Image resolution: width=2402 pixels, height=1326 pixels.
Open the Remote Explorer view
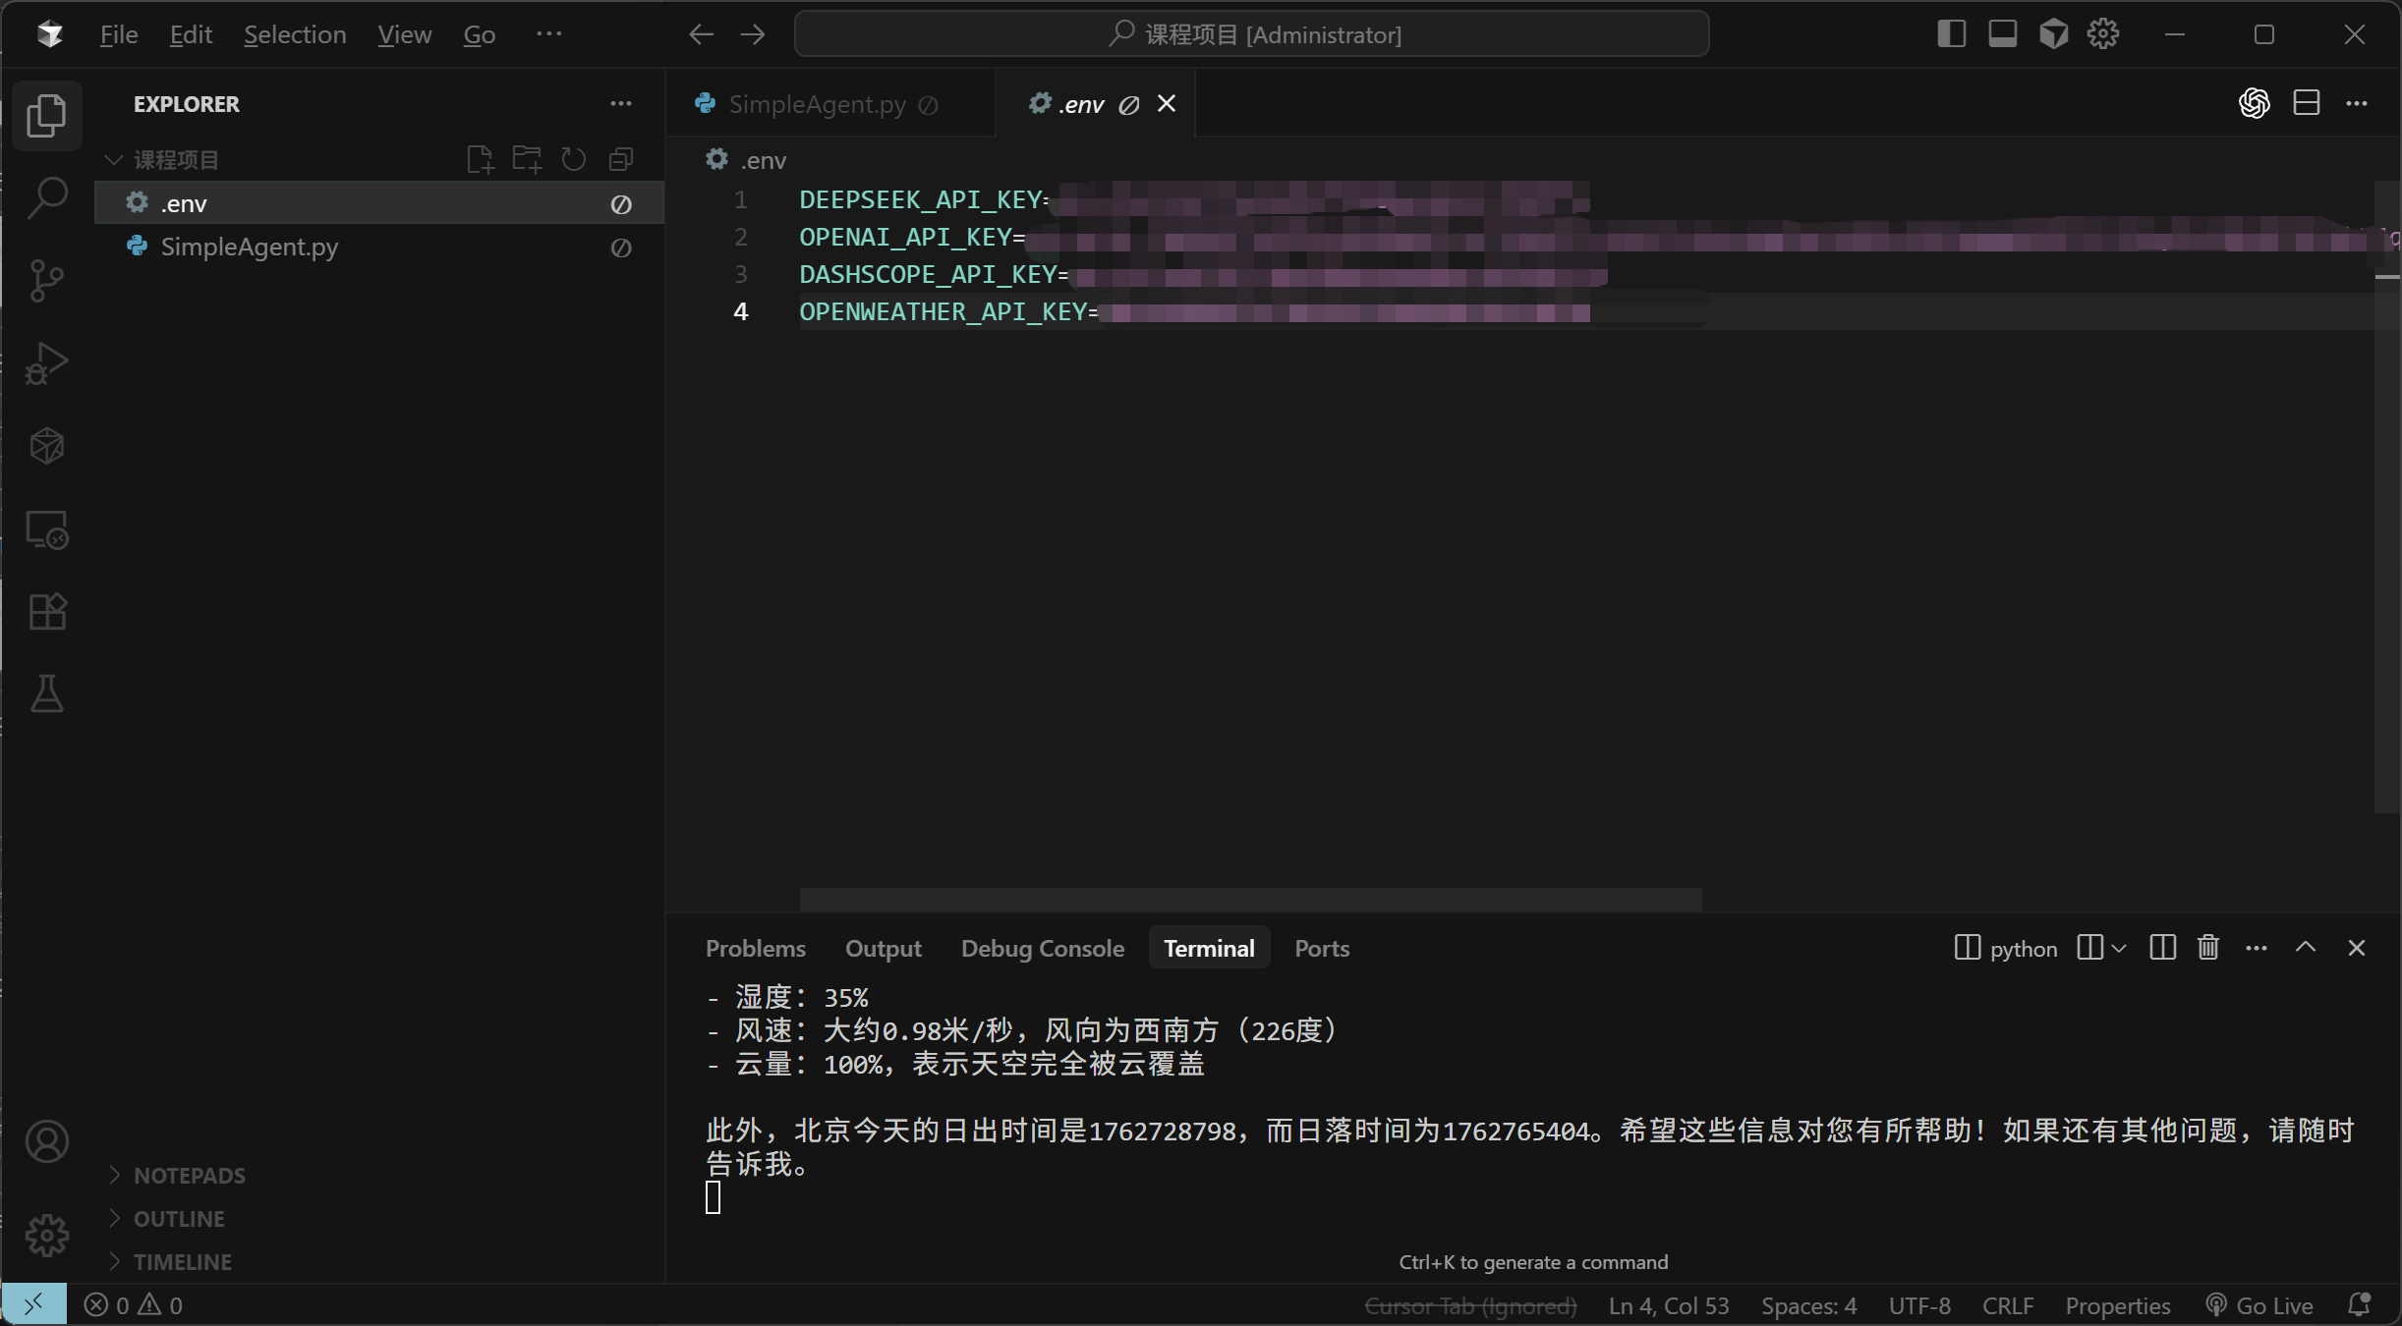[46, 529]
